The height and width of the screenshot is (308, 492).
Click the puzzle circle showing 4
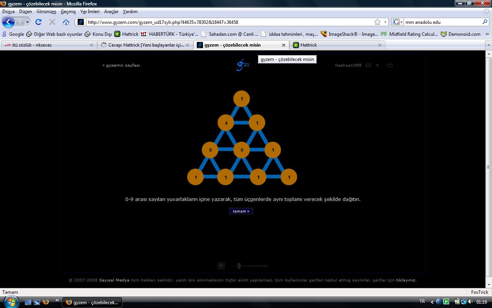pos(226,123)
